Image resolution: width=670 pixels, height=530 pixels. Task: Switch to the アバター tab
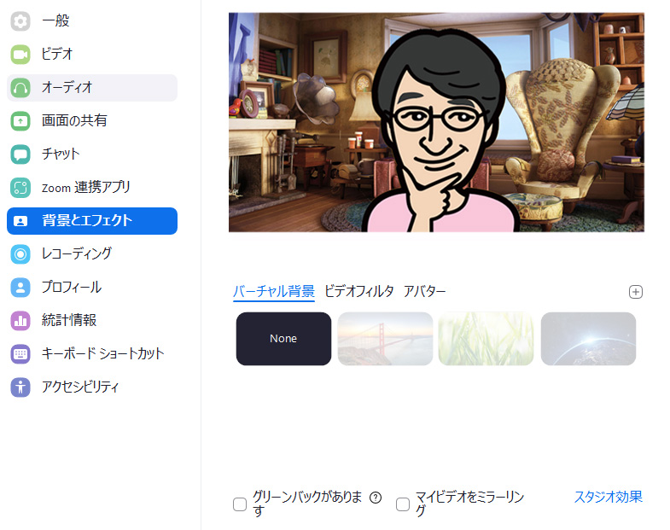click(424, 291)
